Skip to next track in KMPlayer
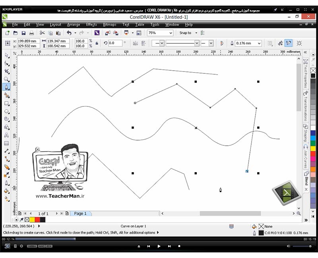Viewport: 318px width, 258px height. (169, 246)
